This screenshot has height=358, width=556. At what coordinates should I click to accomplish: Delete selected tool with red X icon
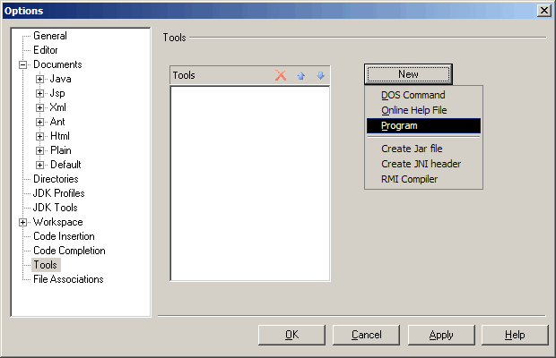coord(281,75)
